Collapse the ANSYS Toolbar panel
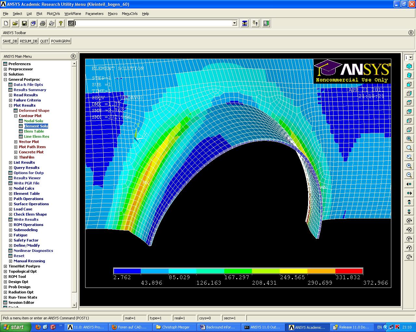416x332 pixels. coord(411,33)
